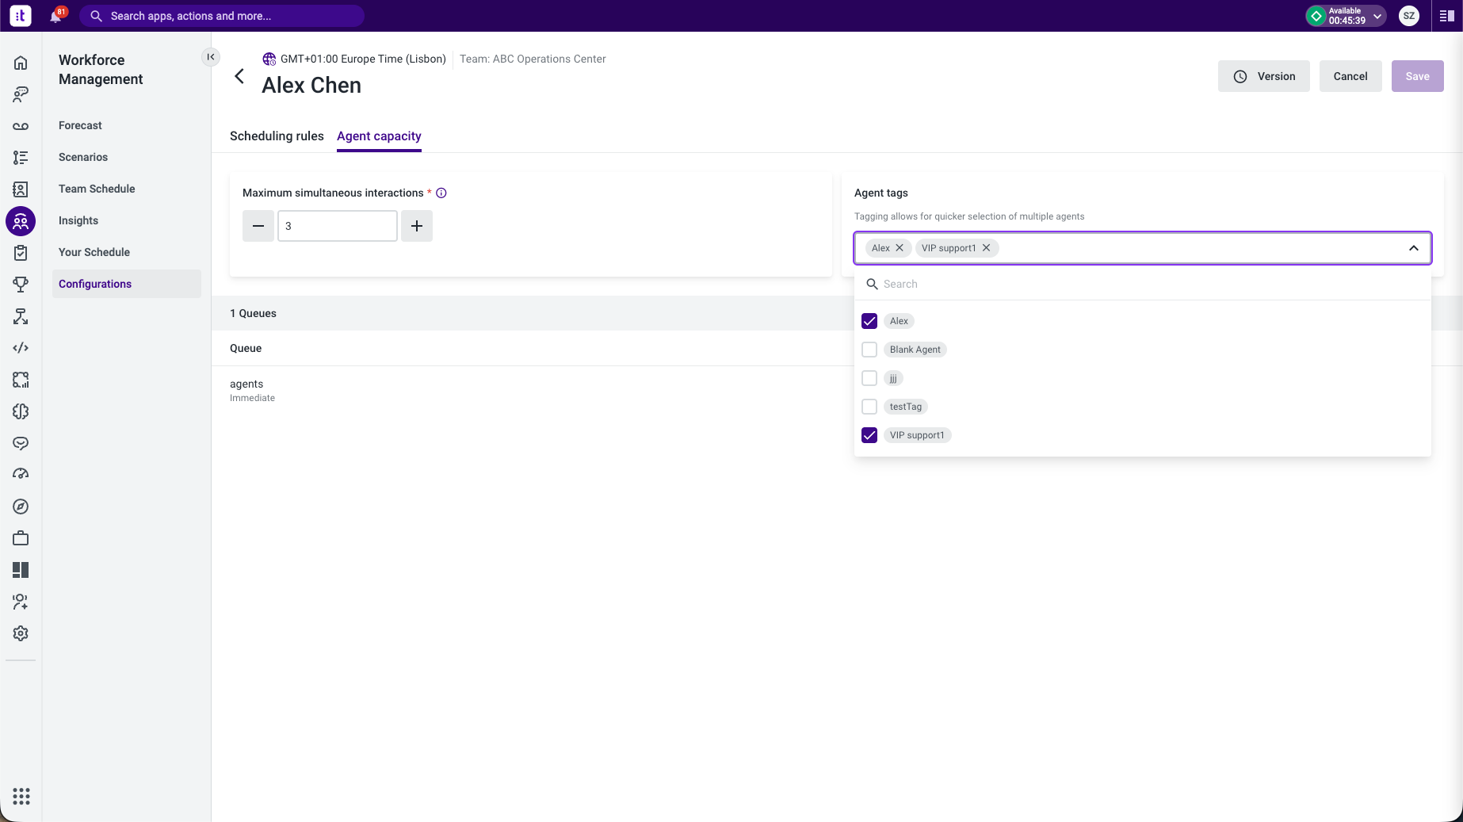The image size is (1463, 822).
Task: Click the maximum interactions value field
Action: pos(338,226)
